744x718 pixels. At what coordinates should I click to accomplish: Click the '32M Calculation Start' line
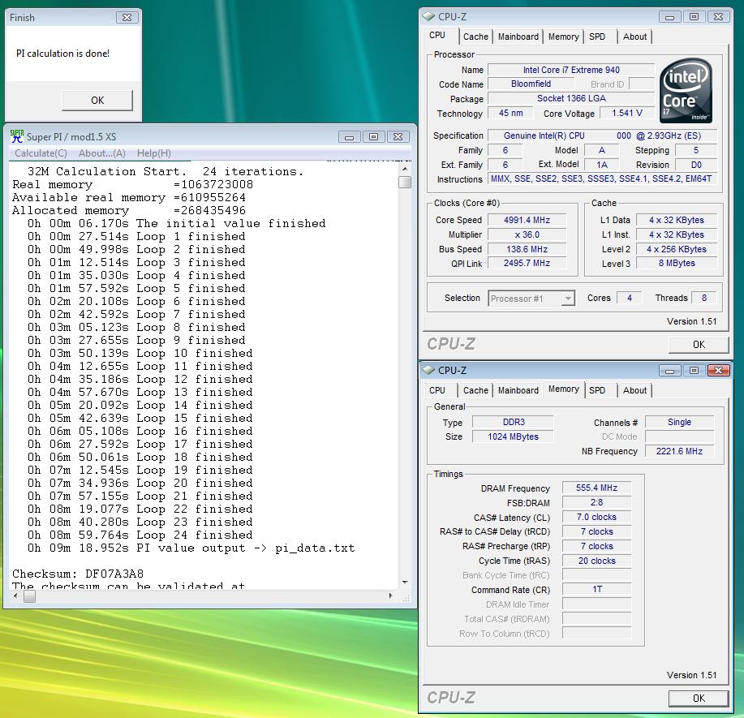(166, 171)
